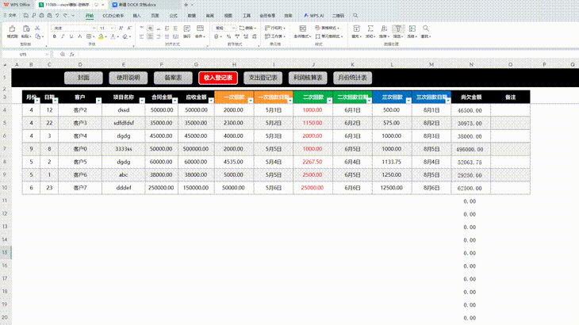Click the cell showing 496000.00
Viewport: 579px width, 325px height.
[470, 149]
